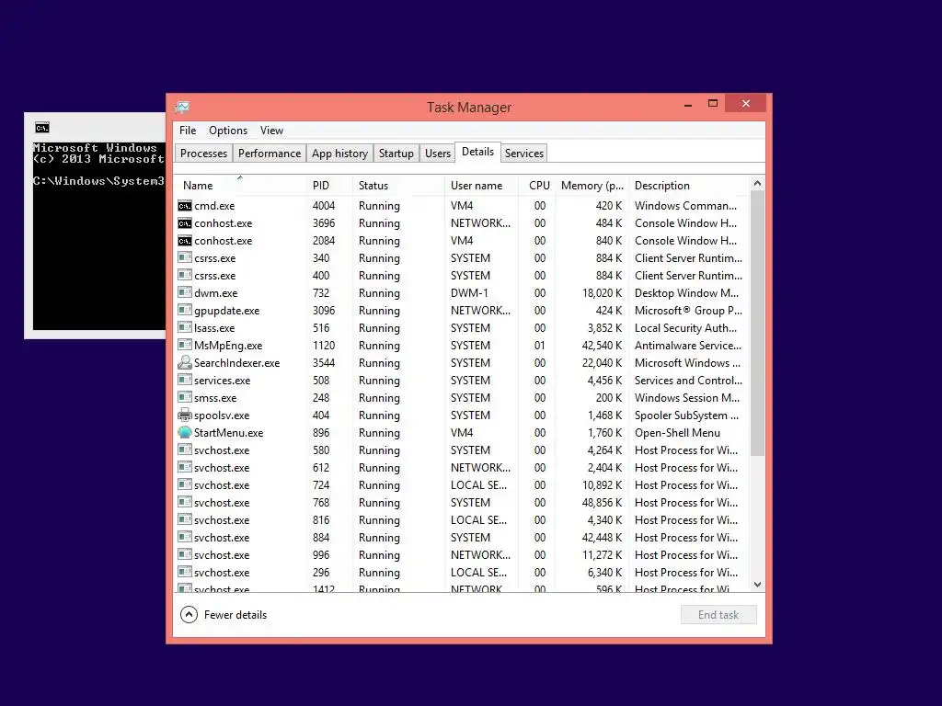Sort by the CPU column header
This screenshot has width=942, height=706.
point(538,186)
